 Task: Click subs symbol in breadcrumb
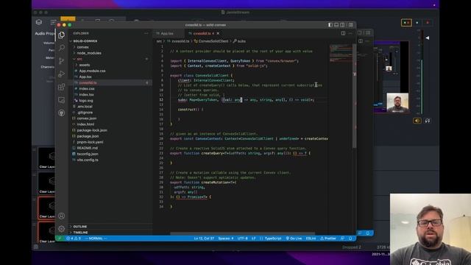click(x=241, y=41)
